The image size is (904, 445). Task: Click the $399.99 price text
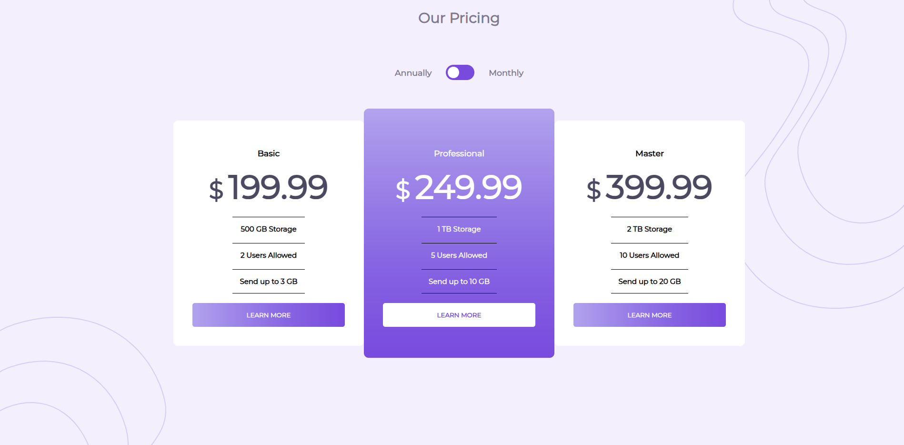[649, 188]
